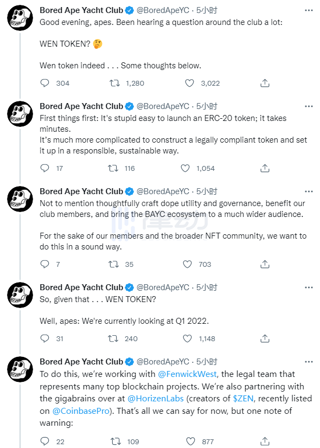Retweet the tweet with 116 retweets
The image size is (320, 448).
[113, 168]
